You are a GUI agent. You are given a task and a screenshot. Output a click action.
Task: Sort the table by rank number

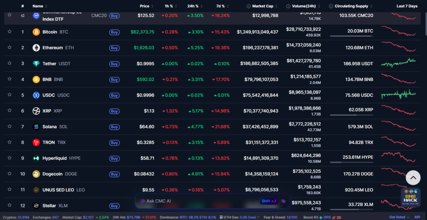point(23,6)
